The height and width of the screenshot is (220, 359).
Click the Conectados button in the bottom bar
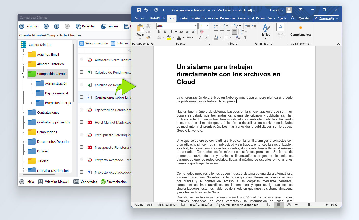coord(85,182)
